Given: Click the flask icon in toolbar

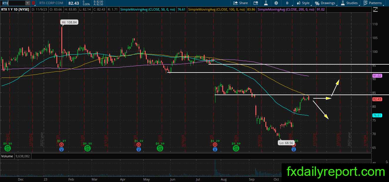Looking at the screenshot, I should click(266, 3).
